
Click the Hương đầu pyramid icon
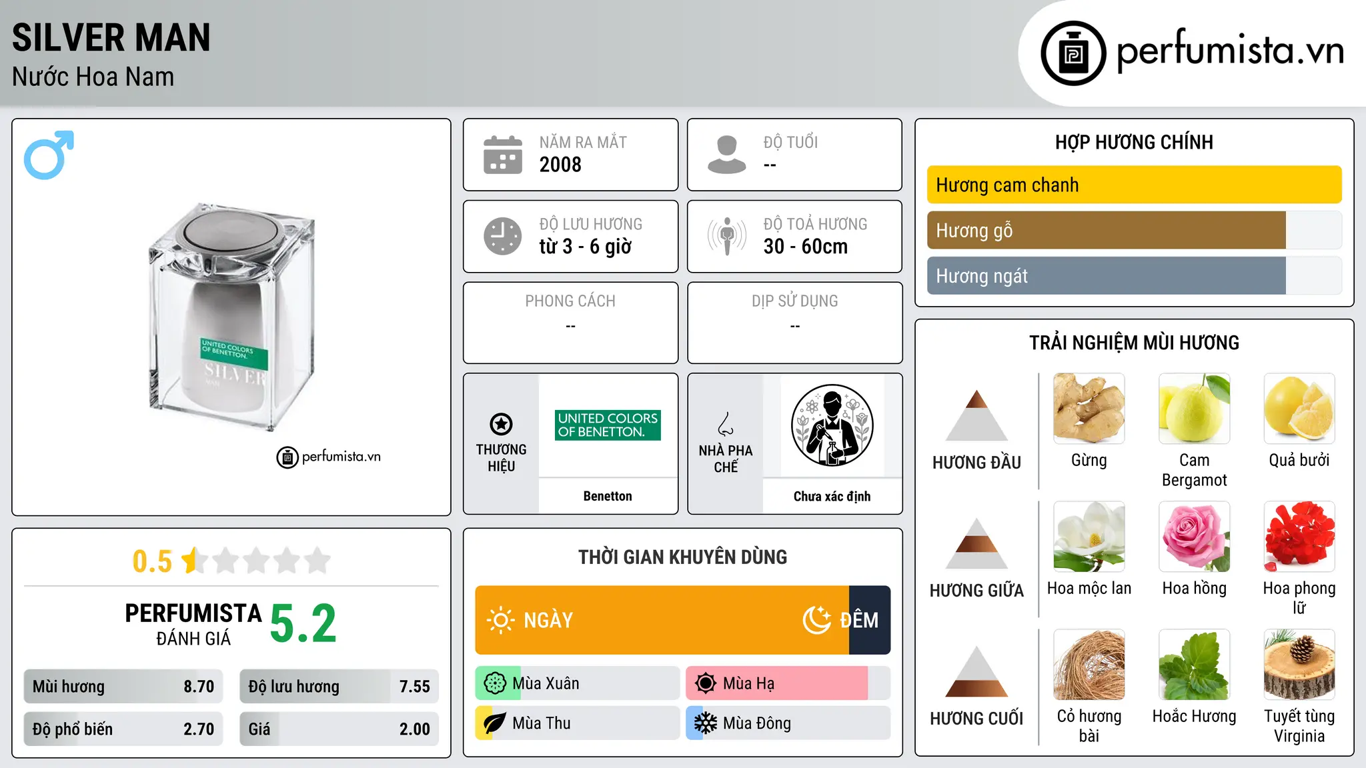[x=976, y=415]
